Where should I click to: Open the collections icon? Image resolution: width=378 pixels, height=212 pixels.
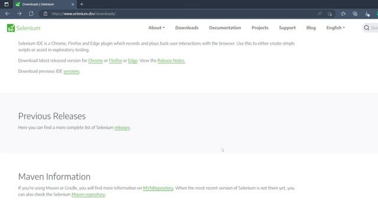coord(355,14)
